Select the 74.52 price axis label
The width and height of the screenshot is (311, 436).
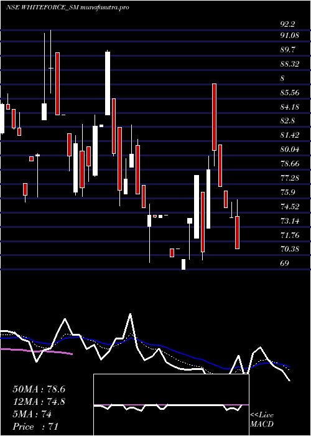290,206
